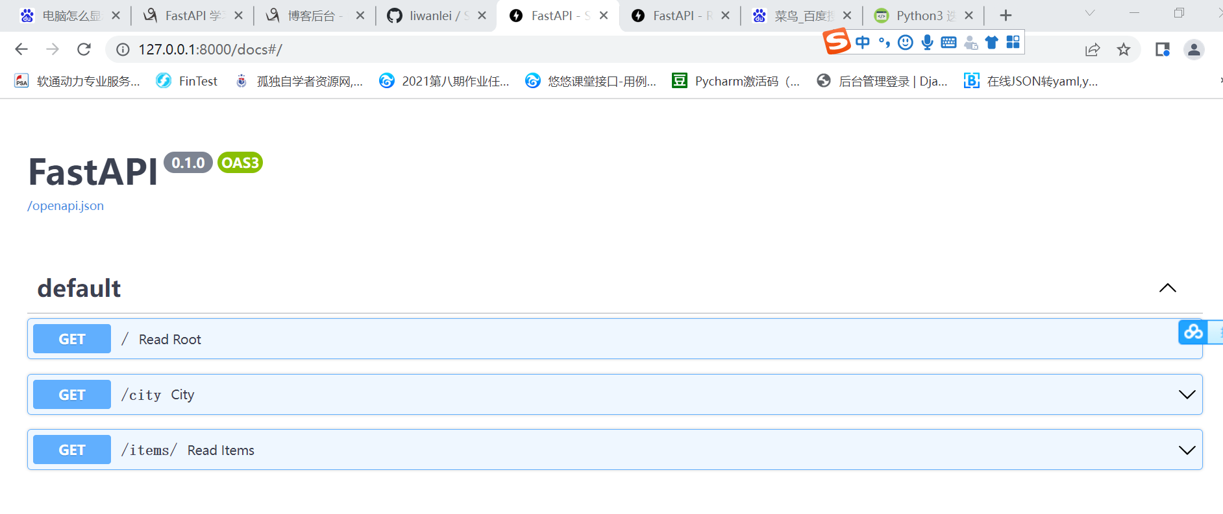Go back to the previous page
This screenshot has height=514, width=1223.
click(21, 49)
